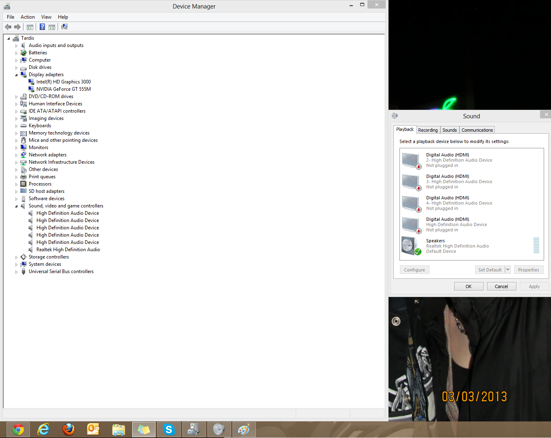Select the Other devices entry

(x=43, y=169)
